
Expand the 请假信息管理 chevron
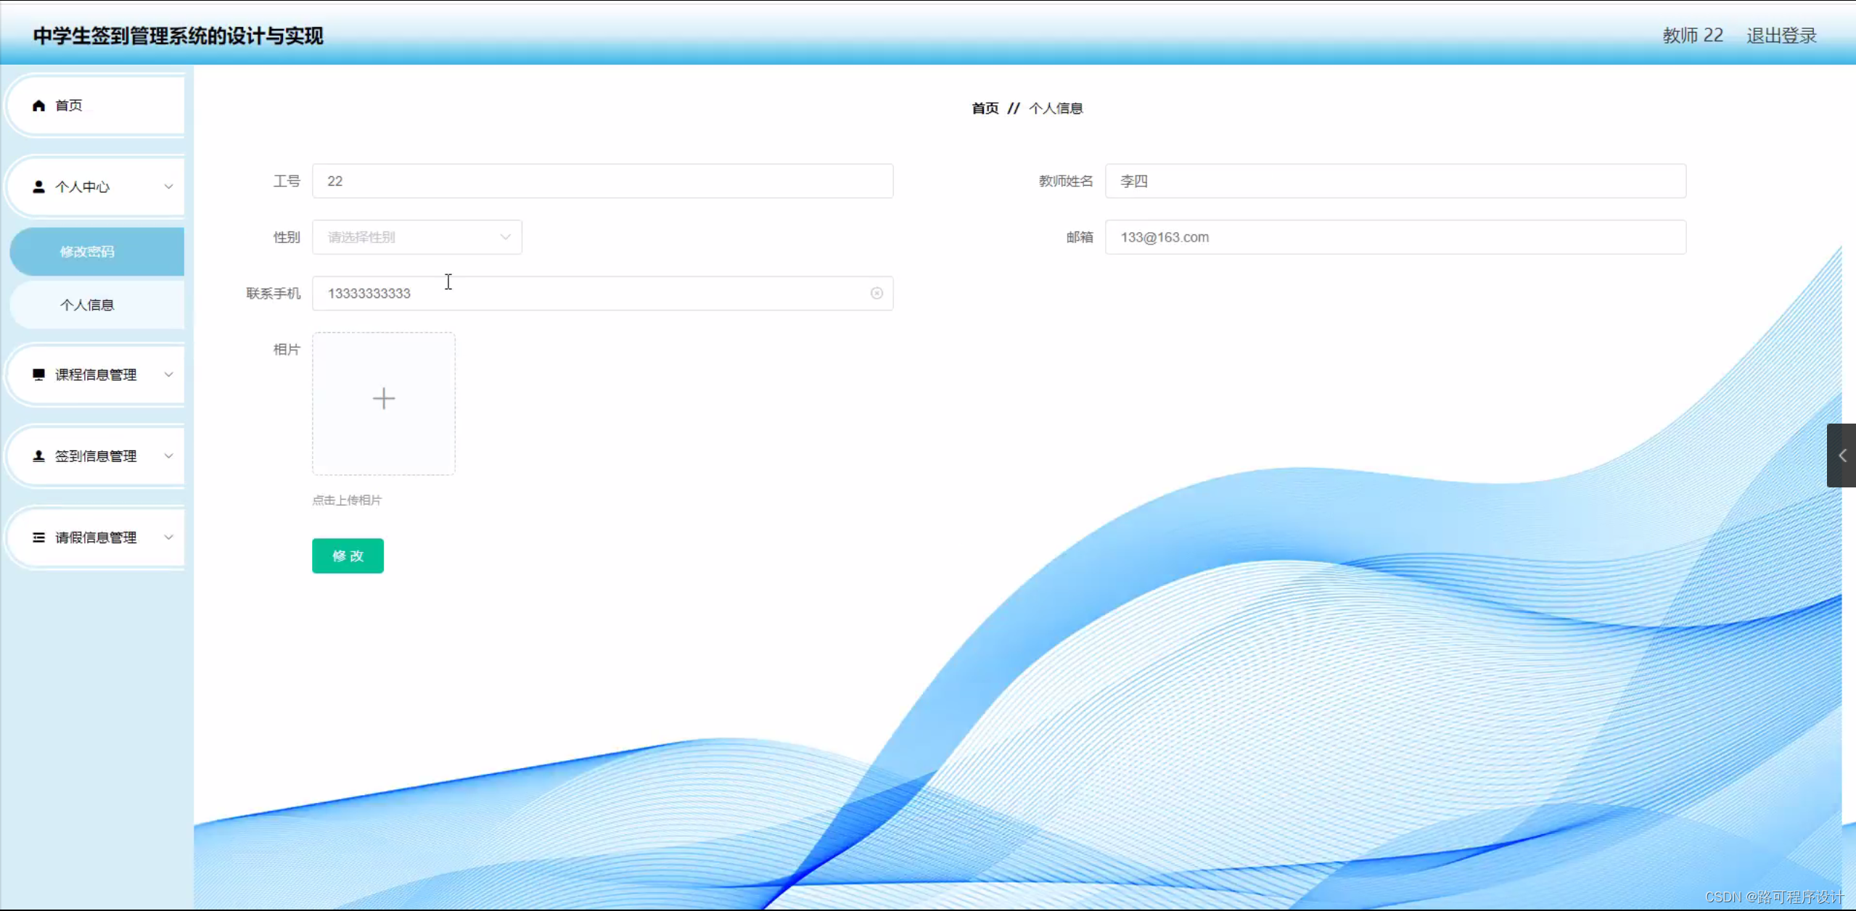pos(168,537)
